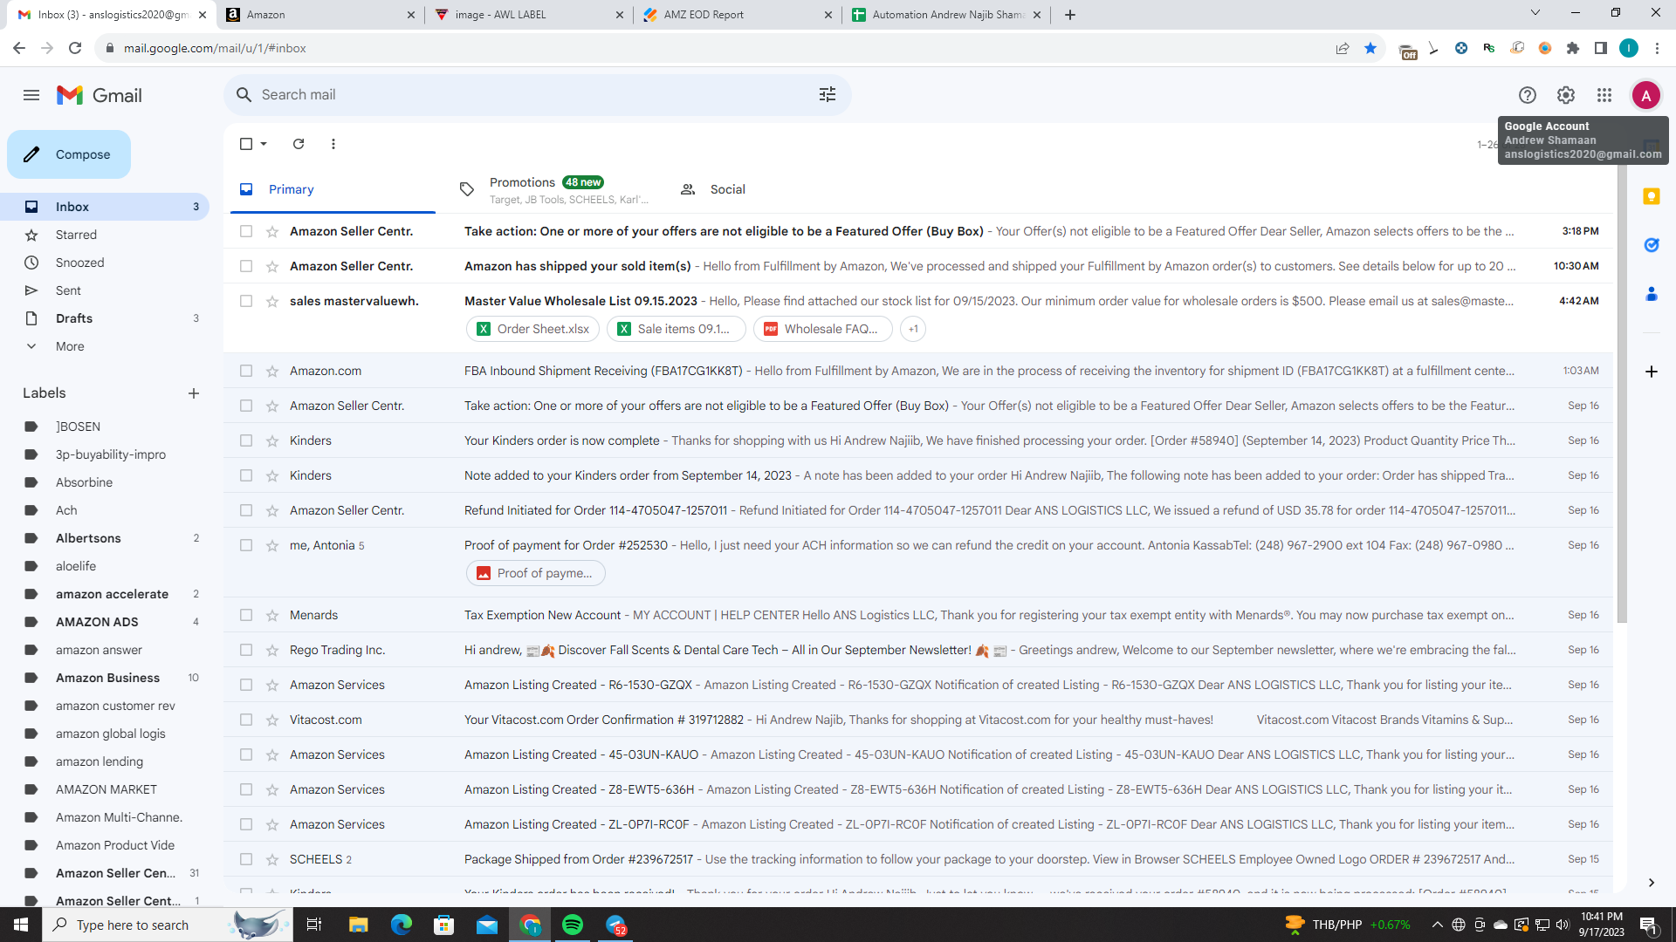The image size is (1676, 942).
Task: Open Contacts in side panel
Action: click(x=1652, y=295)
